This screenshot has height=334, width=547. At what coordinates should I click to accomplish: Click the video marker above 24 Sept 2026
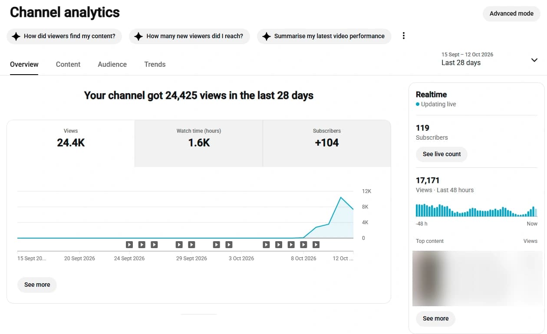click(129, 245)
